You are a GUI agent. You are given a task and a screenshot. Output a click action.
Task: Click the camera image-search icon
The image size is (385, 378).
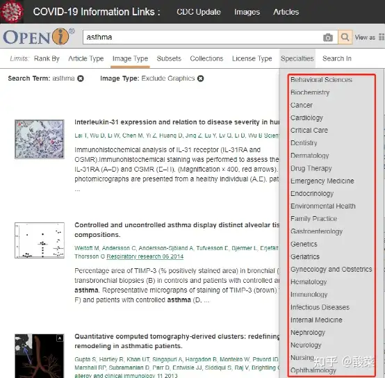(328, 38)
